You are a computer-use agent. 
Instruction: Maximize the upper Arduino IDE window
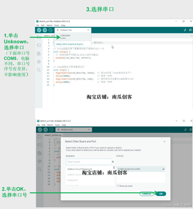(x=184, y=21)
